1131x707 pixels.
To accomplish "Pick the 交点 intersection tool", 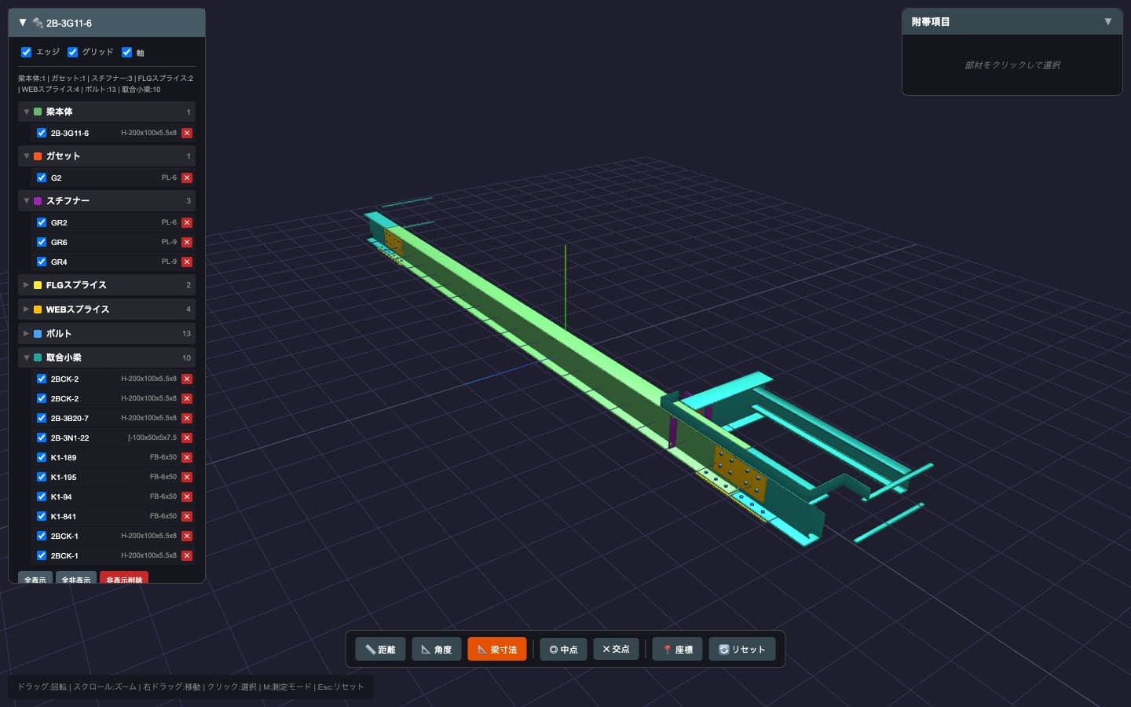I will coord(616,649).
